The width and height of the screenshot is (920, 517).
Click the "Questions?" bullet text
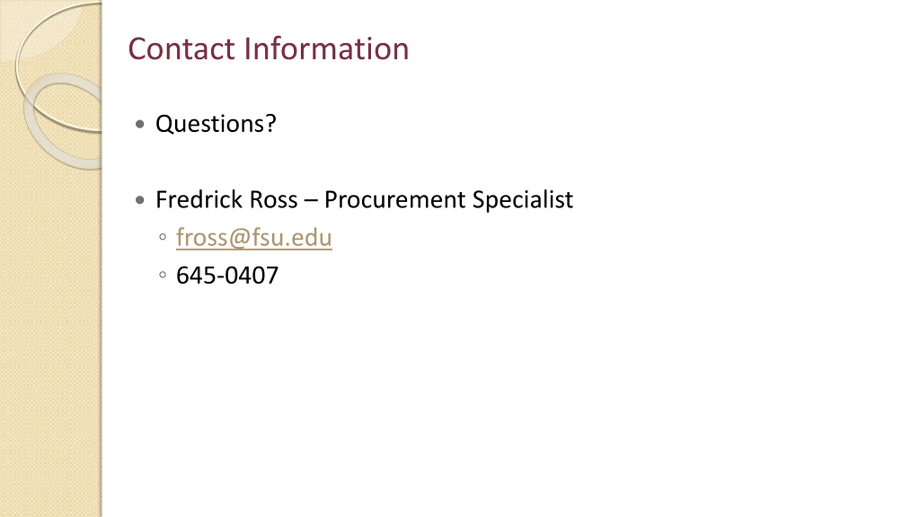(216, 124)
